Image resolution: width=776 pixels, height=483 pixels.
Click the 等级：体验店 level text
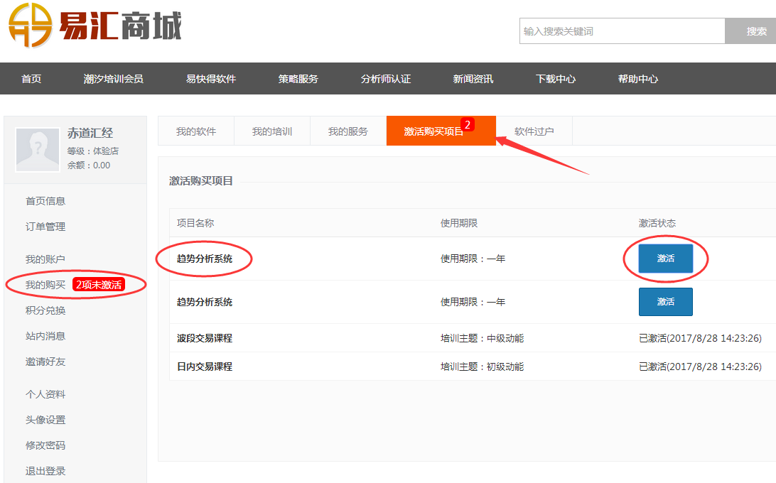(93, 151)
